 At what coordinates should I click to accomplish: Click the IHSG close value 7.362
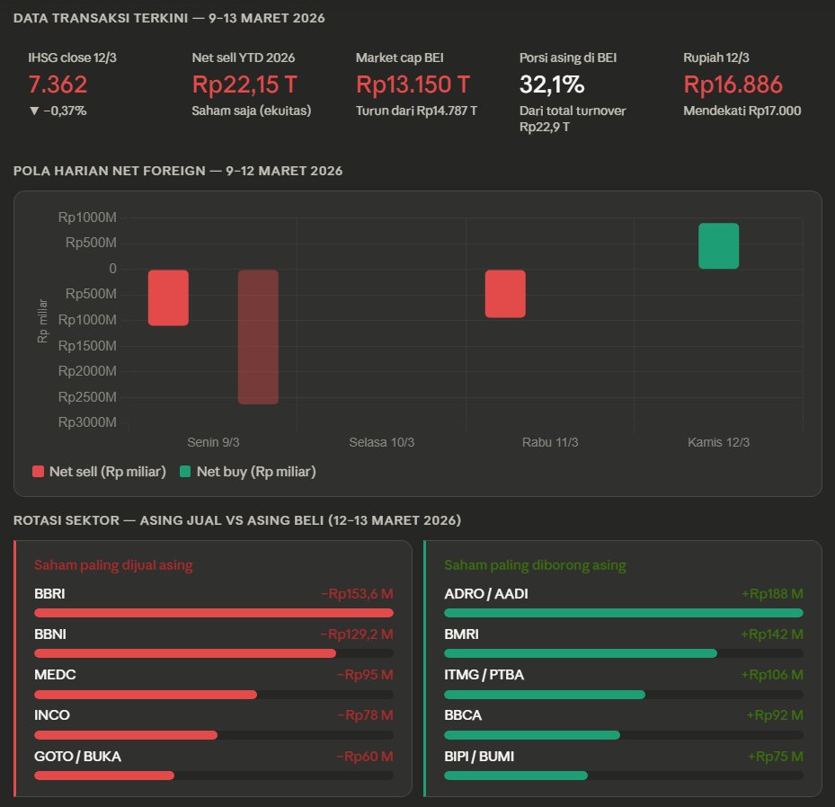coord(58,84)
